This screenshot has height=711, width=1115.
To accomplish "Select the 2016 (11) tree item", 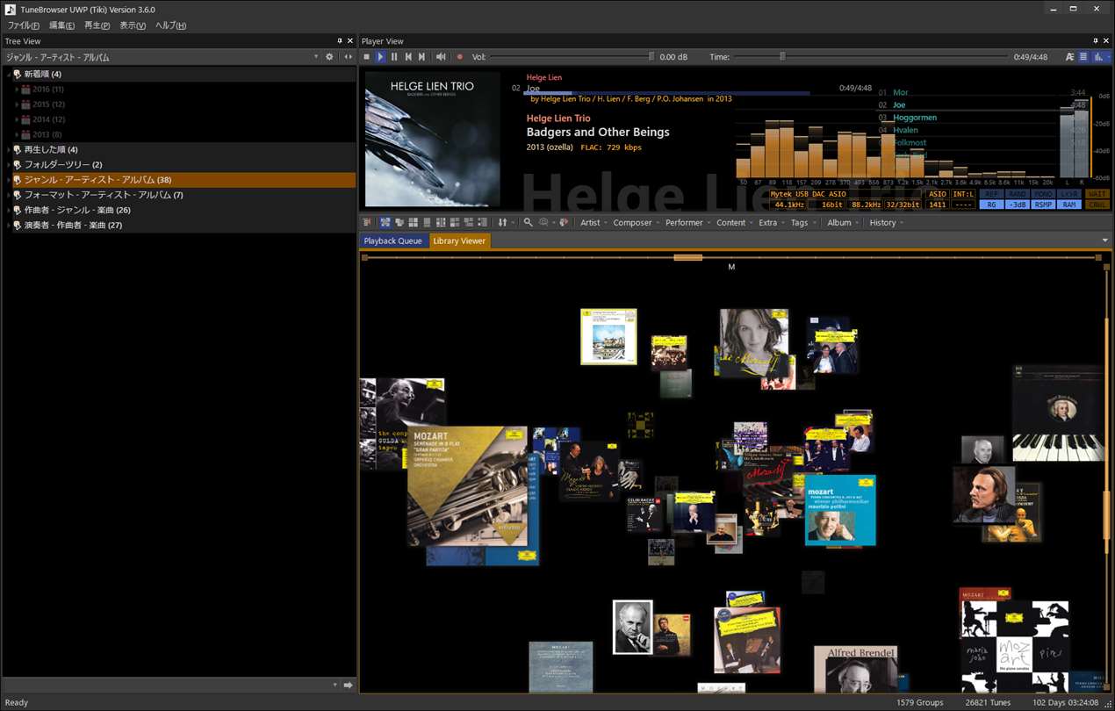I will pyautogui.click(x=48, y=90).
